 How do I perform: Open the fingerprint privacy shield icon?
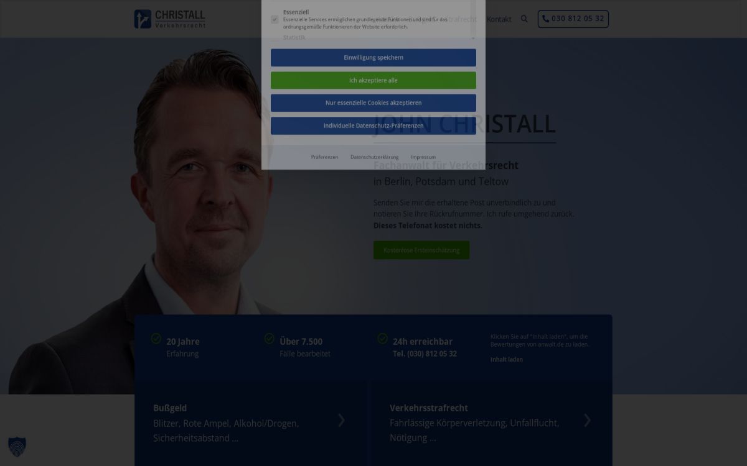17,447
